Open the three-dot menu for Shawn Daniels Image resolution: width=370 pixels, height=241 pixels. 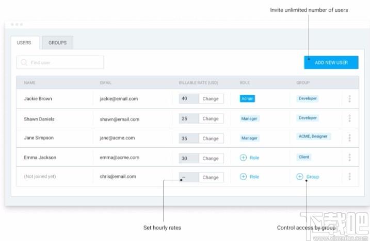pyautogui.click(x=349, y=118)
